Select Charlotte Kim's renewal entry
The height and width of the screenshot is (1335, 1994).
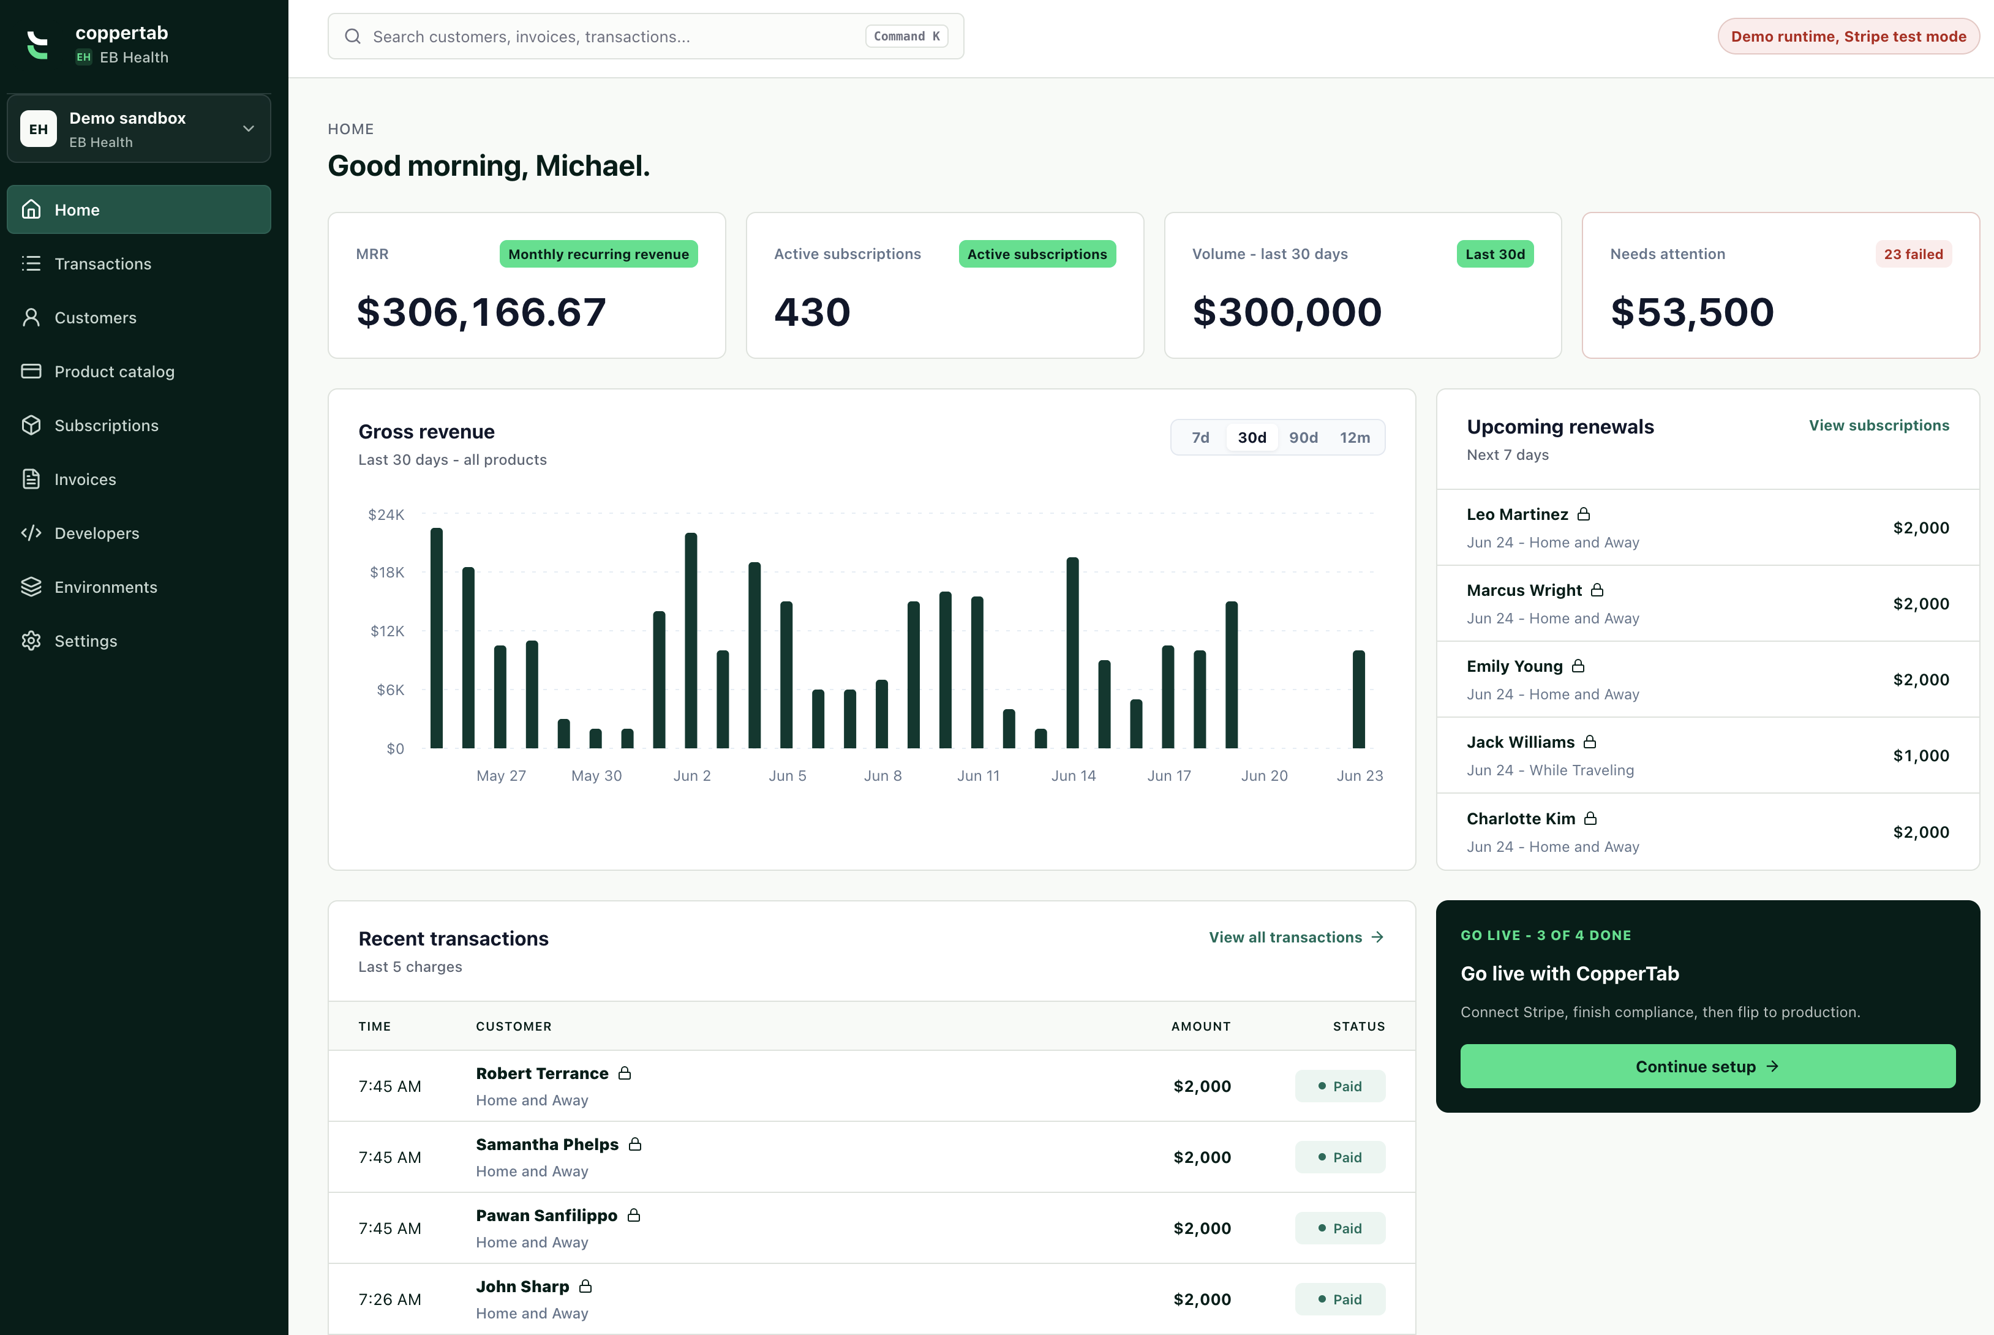click(x=1707, y=832)
